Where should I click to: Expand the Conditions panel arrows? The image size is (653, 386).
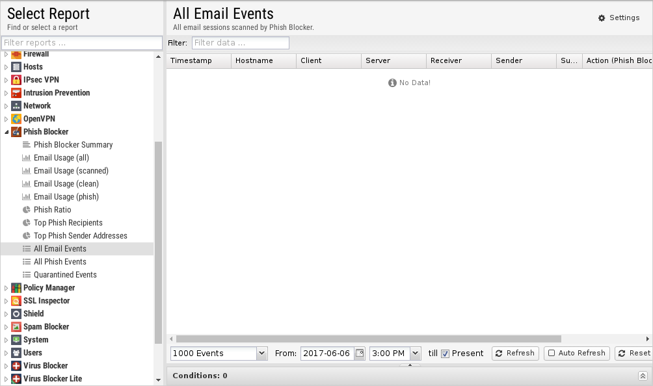(x=643, y=376)
